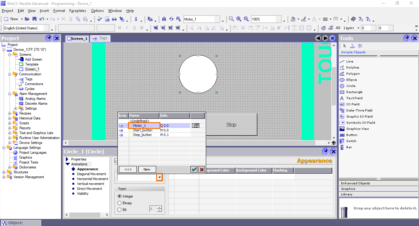Viewport: 419px width, 226px height.
Task: Open the Enhanced Objects section
Action: point(379,183)
